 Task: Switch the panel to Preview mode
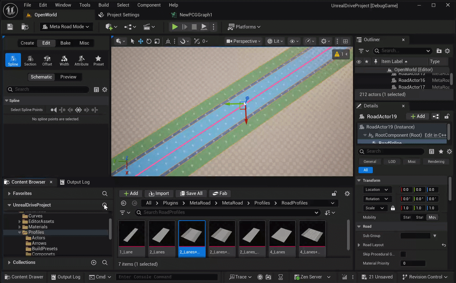click(x=68, y=77)
